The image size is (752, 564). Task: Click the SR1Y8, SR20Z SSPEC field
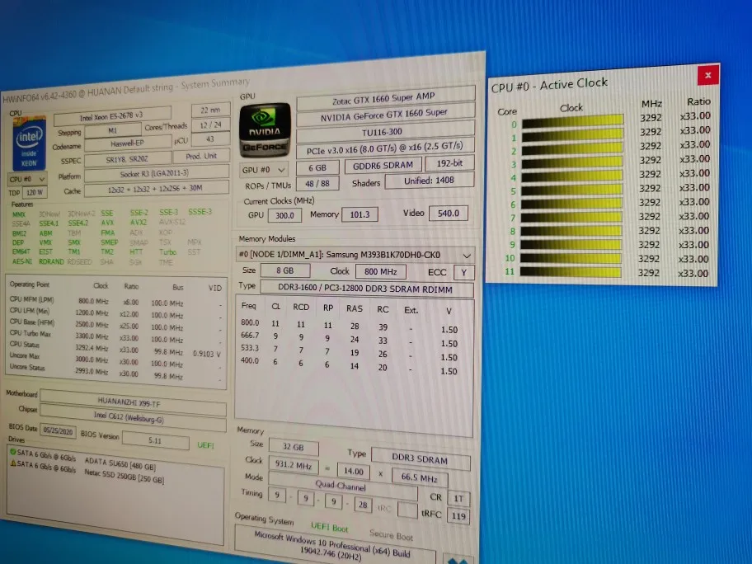pos(128,159)
